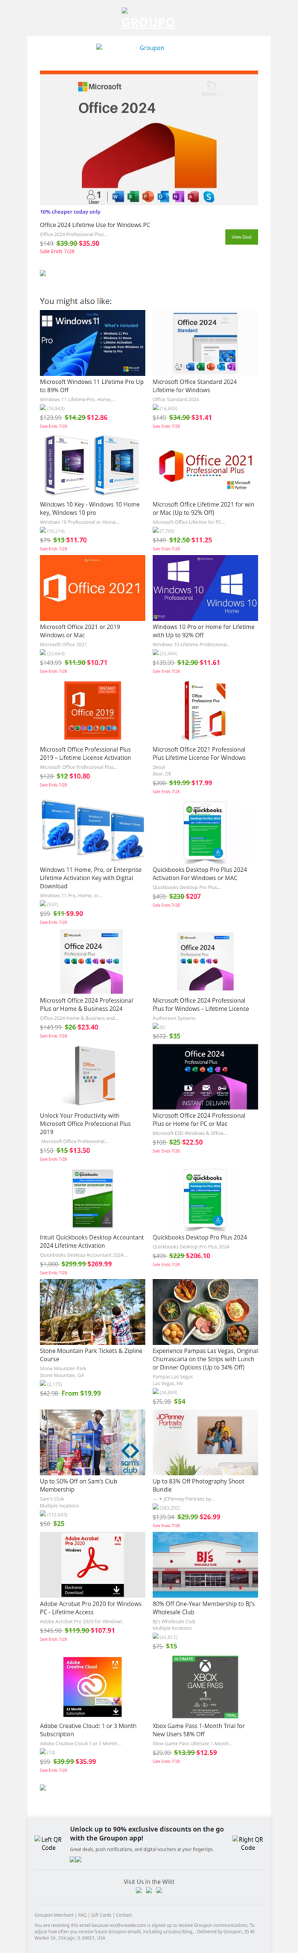The height and width of the screenshot is (1953, 298).
Task: Open the Right QR Code image
Action: point(248,1843)
